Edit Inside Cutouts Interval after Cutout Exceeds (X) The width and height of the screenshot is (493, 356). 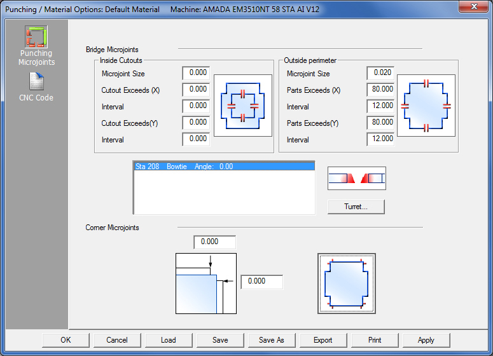[x=196, y=106]
